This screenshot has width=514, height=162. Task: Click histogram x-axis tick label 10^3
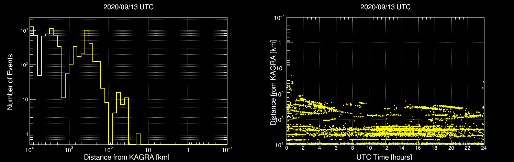(x=69, y=150)
